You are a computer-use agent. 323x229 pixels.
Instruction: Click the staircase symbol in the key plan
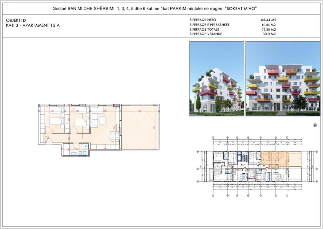pyautogui.click(x=244, y=157)
